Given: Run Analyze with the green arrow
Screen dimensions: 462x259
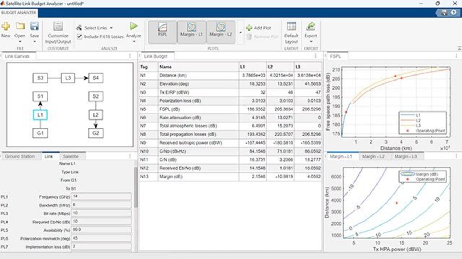Looking at the screenshot, I should click(134, 27).
